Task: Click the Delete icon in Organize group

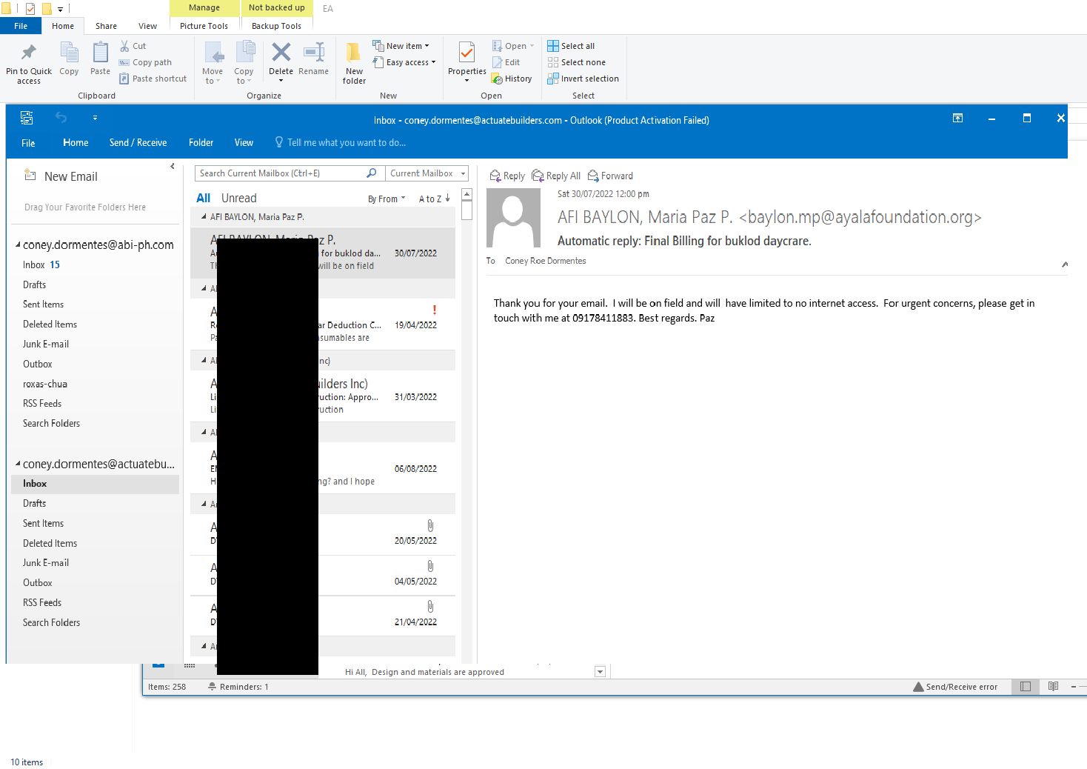Action: coord(281,53)
